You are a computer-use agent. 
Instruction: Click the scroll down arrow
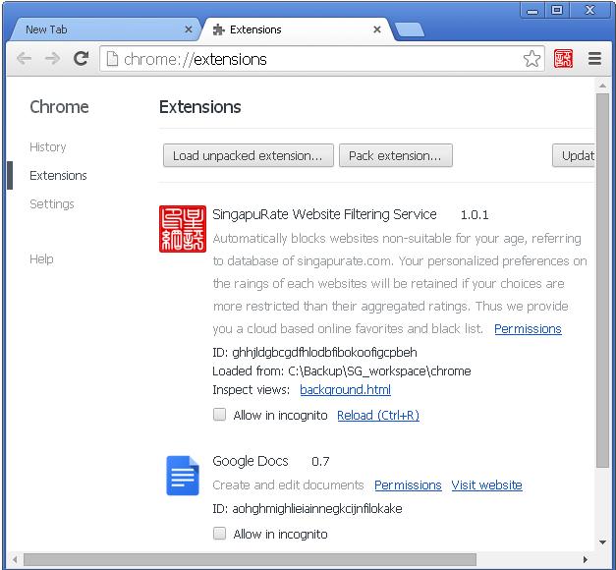[602, 542]
